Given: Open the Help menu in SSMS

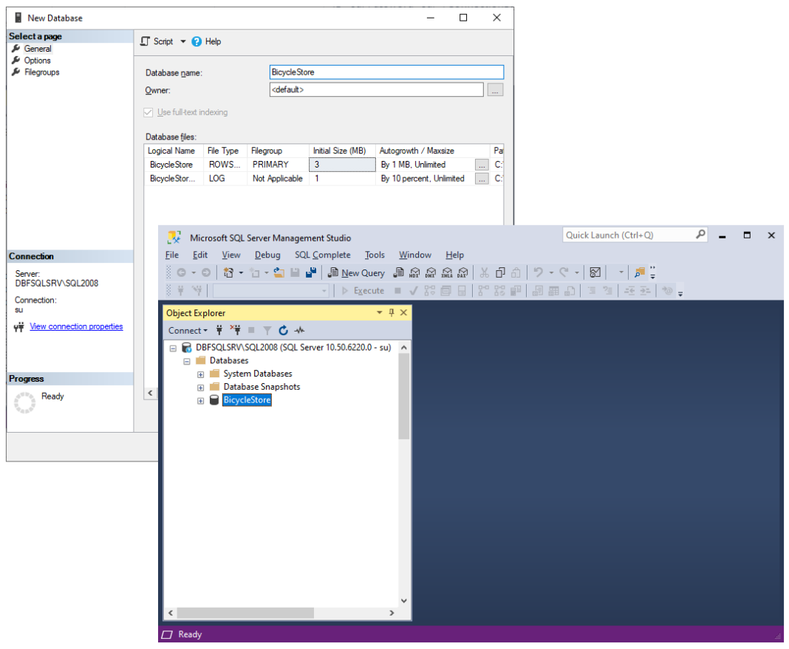Looking at the screenshot, I should tap(455, 255).
